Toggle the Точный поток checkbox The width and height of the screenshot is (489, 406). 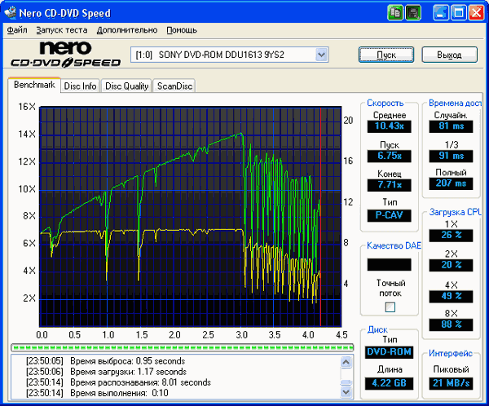(390, 307)
